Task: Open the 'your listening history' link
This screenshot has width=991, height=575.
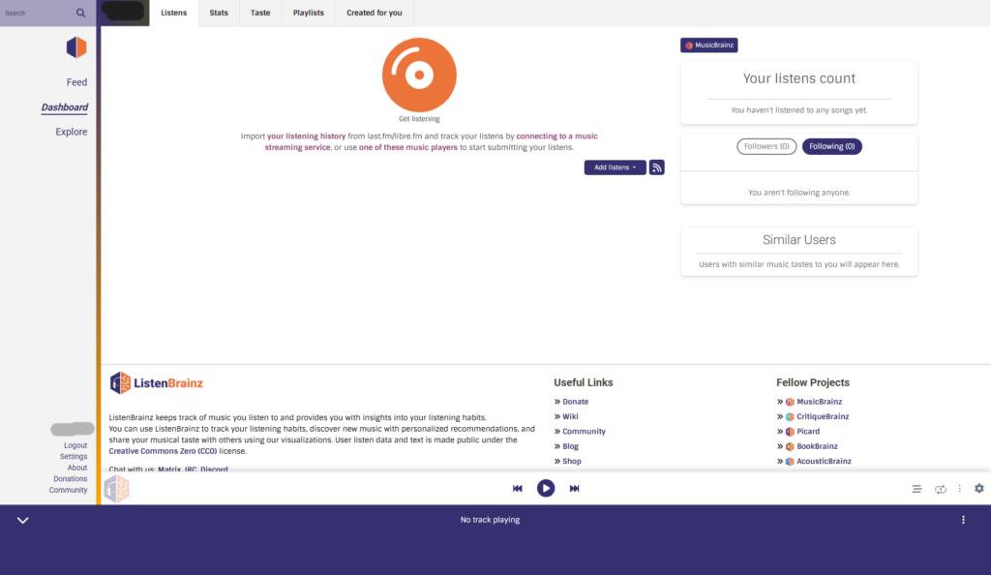Action: point(306,136)
